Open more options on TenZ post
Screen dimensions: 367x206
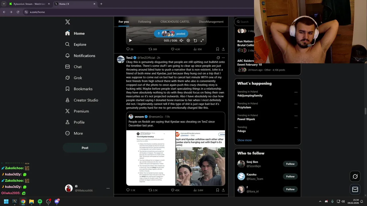tap(223, 58)
